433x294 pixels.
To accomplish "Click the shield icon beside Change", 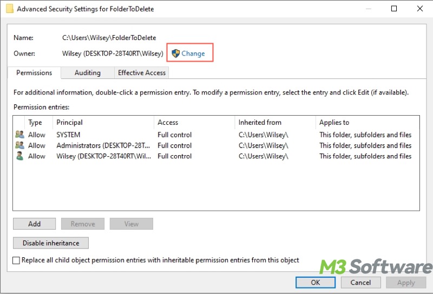I will point(175,53).
